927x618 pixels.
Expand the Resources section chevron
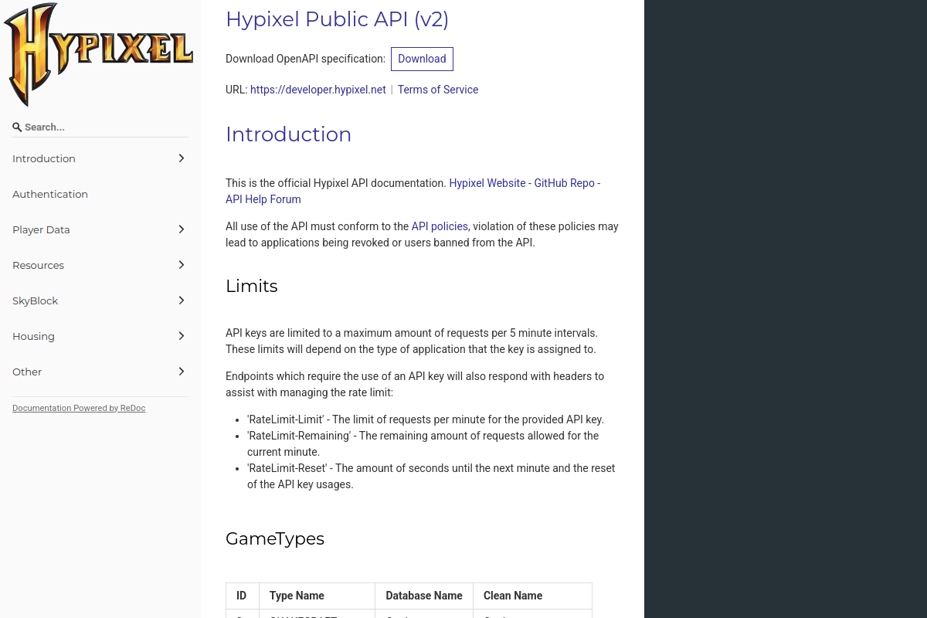(182, 265)
